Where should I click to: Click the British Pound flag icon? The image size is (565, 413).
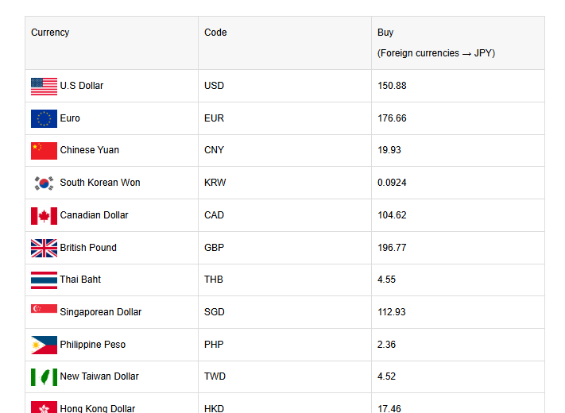tap(44, 248)
